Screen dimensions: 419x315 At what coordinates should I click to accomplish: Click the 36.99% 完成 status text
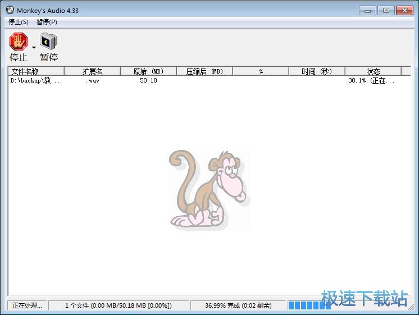click(238, 305)
